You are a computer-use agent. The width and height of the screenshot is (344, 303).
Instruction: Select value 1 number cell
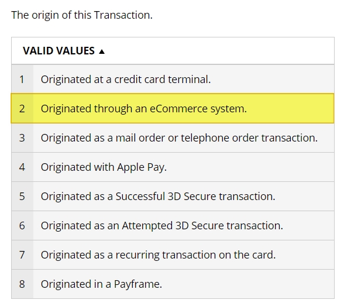pyautogui.click(x=22, y=79)
